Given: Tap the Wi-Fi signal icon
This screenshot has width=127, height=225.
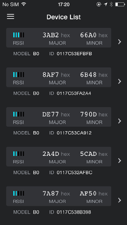Looking at the screenshot, I should pos(24,4).
